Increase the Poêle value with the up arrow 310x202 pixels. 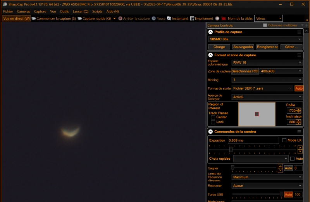pos(298,109)
